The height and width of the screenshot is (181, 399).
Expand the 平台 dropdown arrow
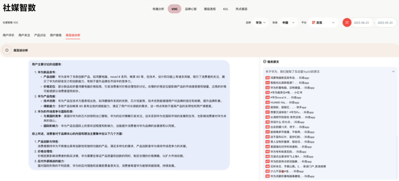click(x=333, y=23)
